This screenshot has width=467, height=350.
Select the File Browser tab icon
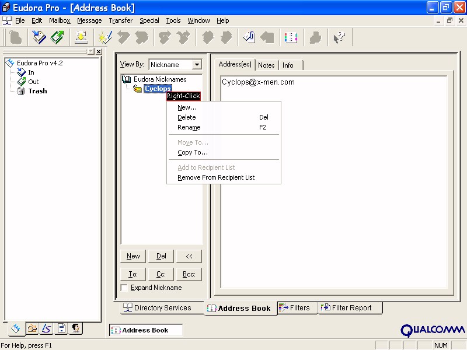coord(32,328)
